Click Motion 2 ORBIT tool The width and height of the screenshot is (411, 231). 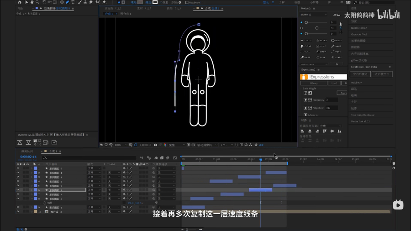(x=321, y=52)
